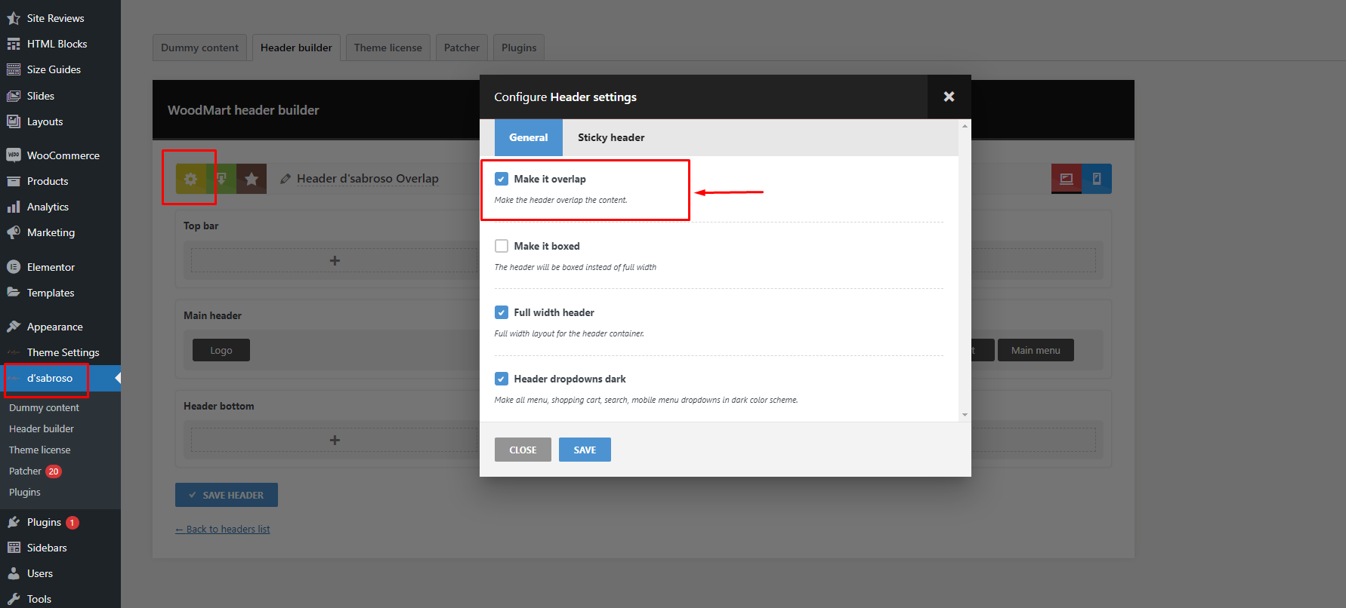Viewport: 1346px width, 608px height.
Task: Open Dummy content submenu link
Action: tap(44, 407)
